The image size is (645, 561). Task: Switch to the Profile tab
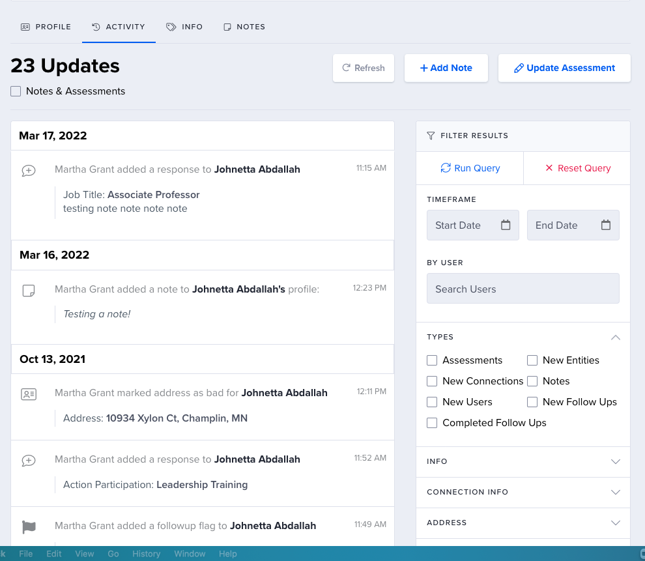46,27
